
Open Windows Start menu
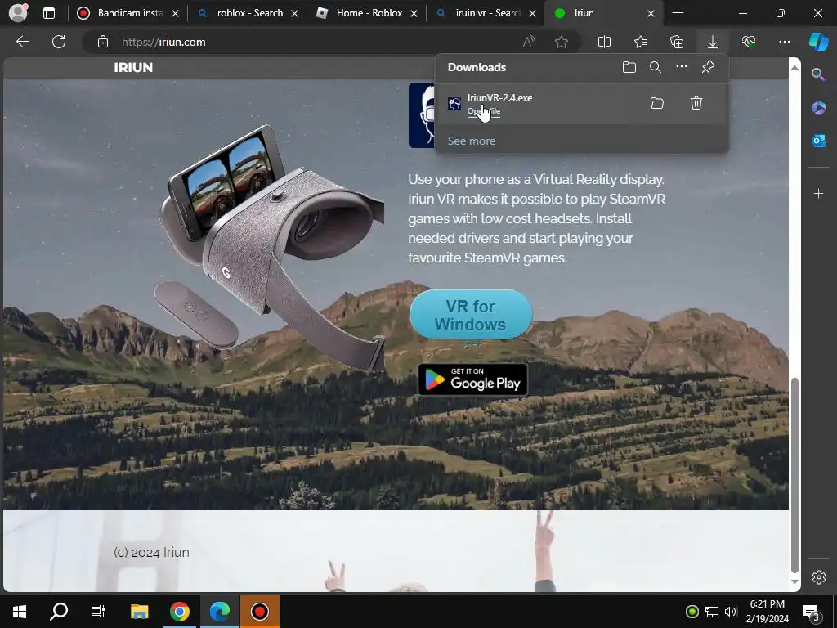coord(20,612)
